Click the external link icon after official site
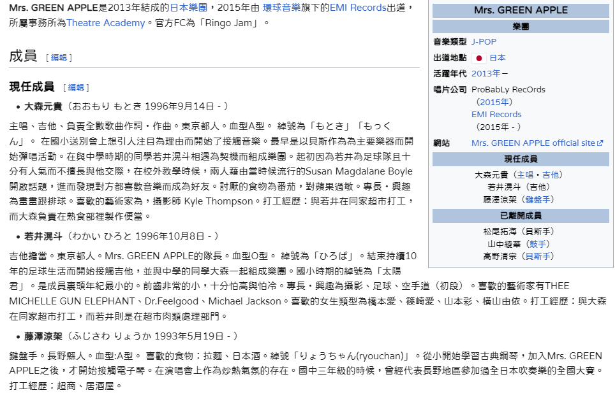This screenshot has height=400, width=615. [600, 143]
